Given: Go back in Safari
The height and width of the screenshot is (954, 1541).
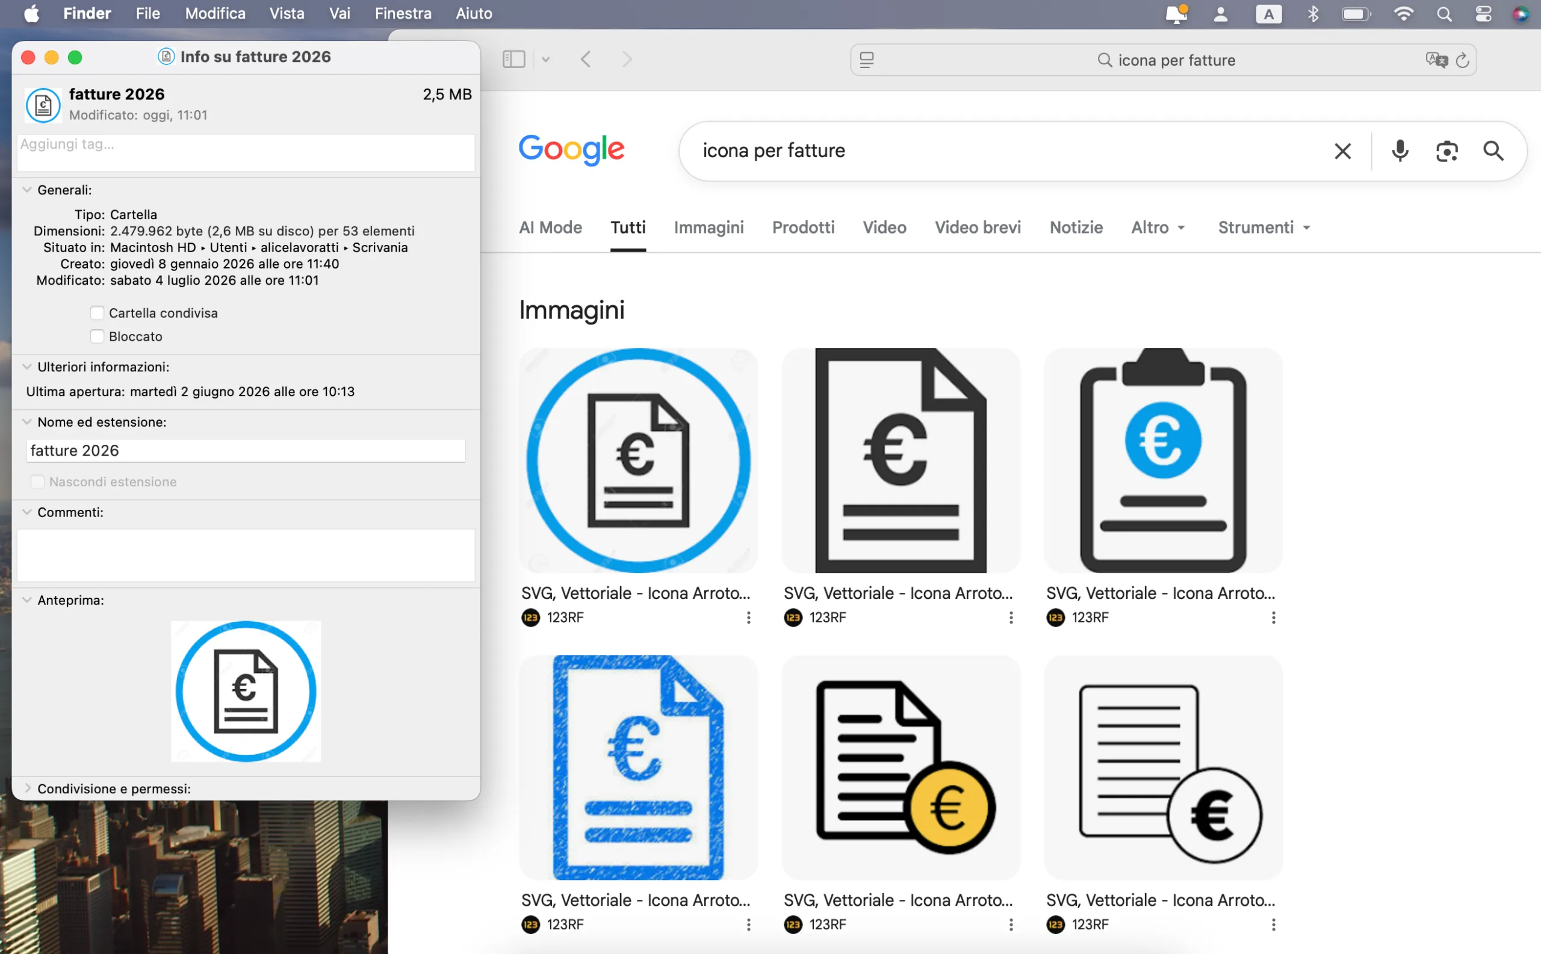Looking at the screenshot, I should tap(586, 60).
